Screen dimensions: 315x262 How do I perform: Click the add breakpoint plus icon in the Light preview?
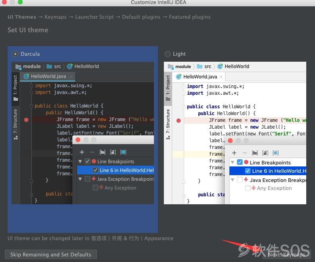(x=234, y=153)
